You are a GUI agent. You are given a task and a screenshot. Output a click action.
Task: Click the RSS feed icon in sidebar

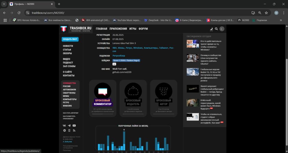coord(74,130)
